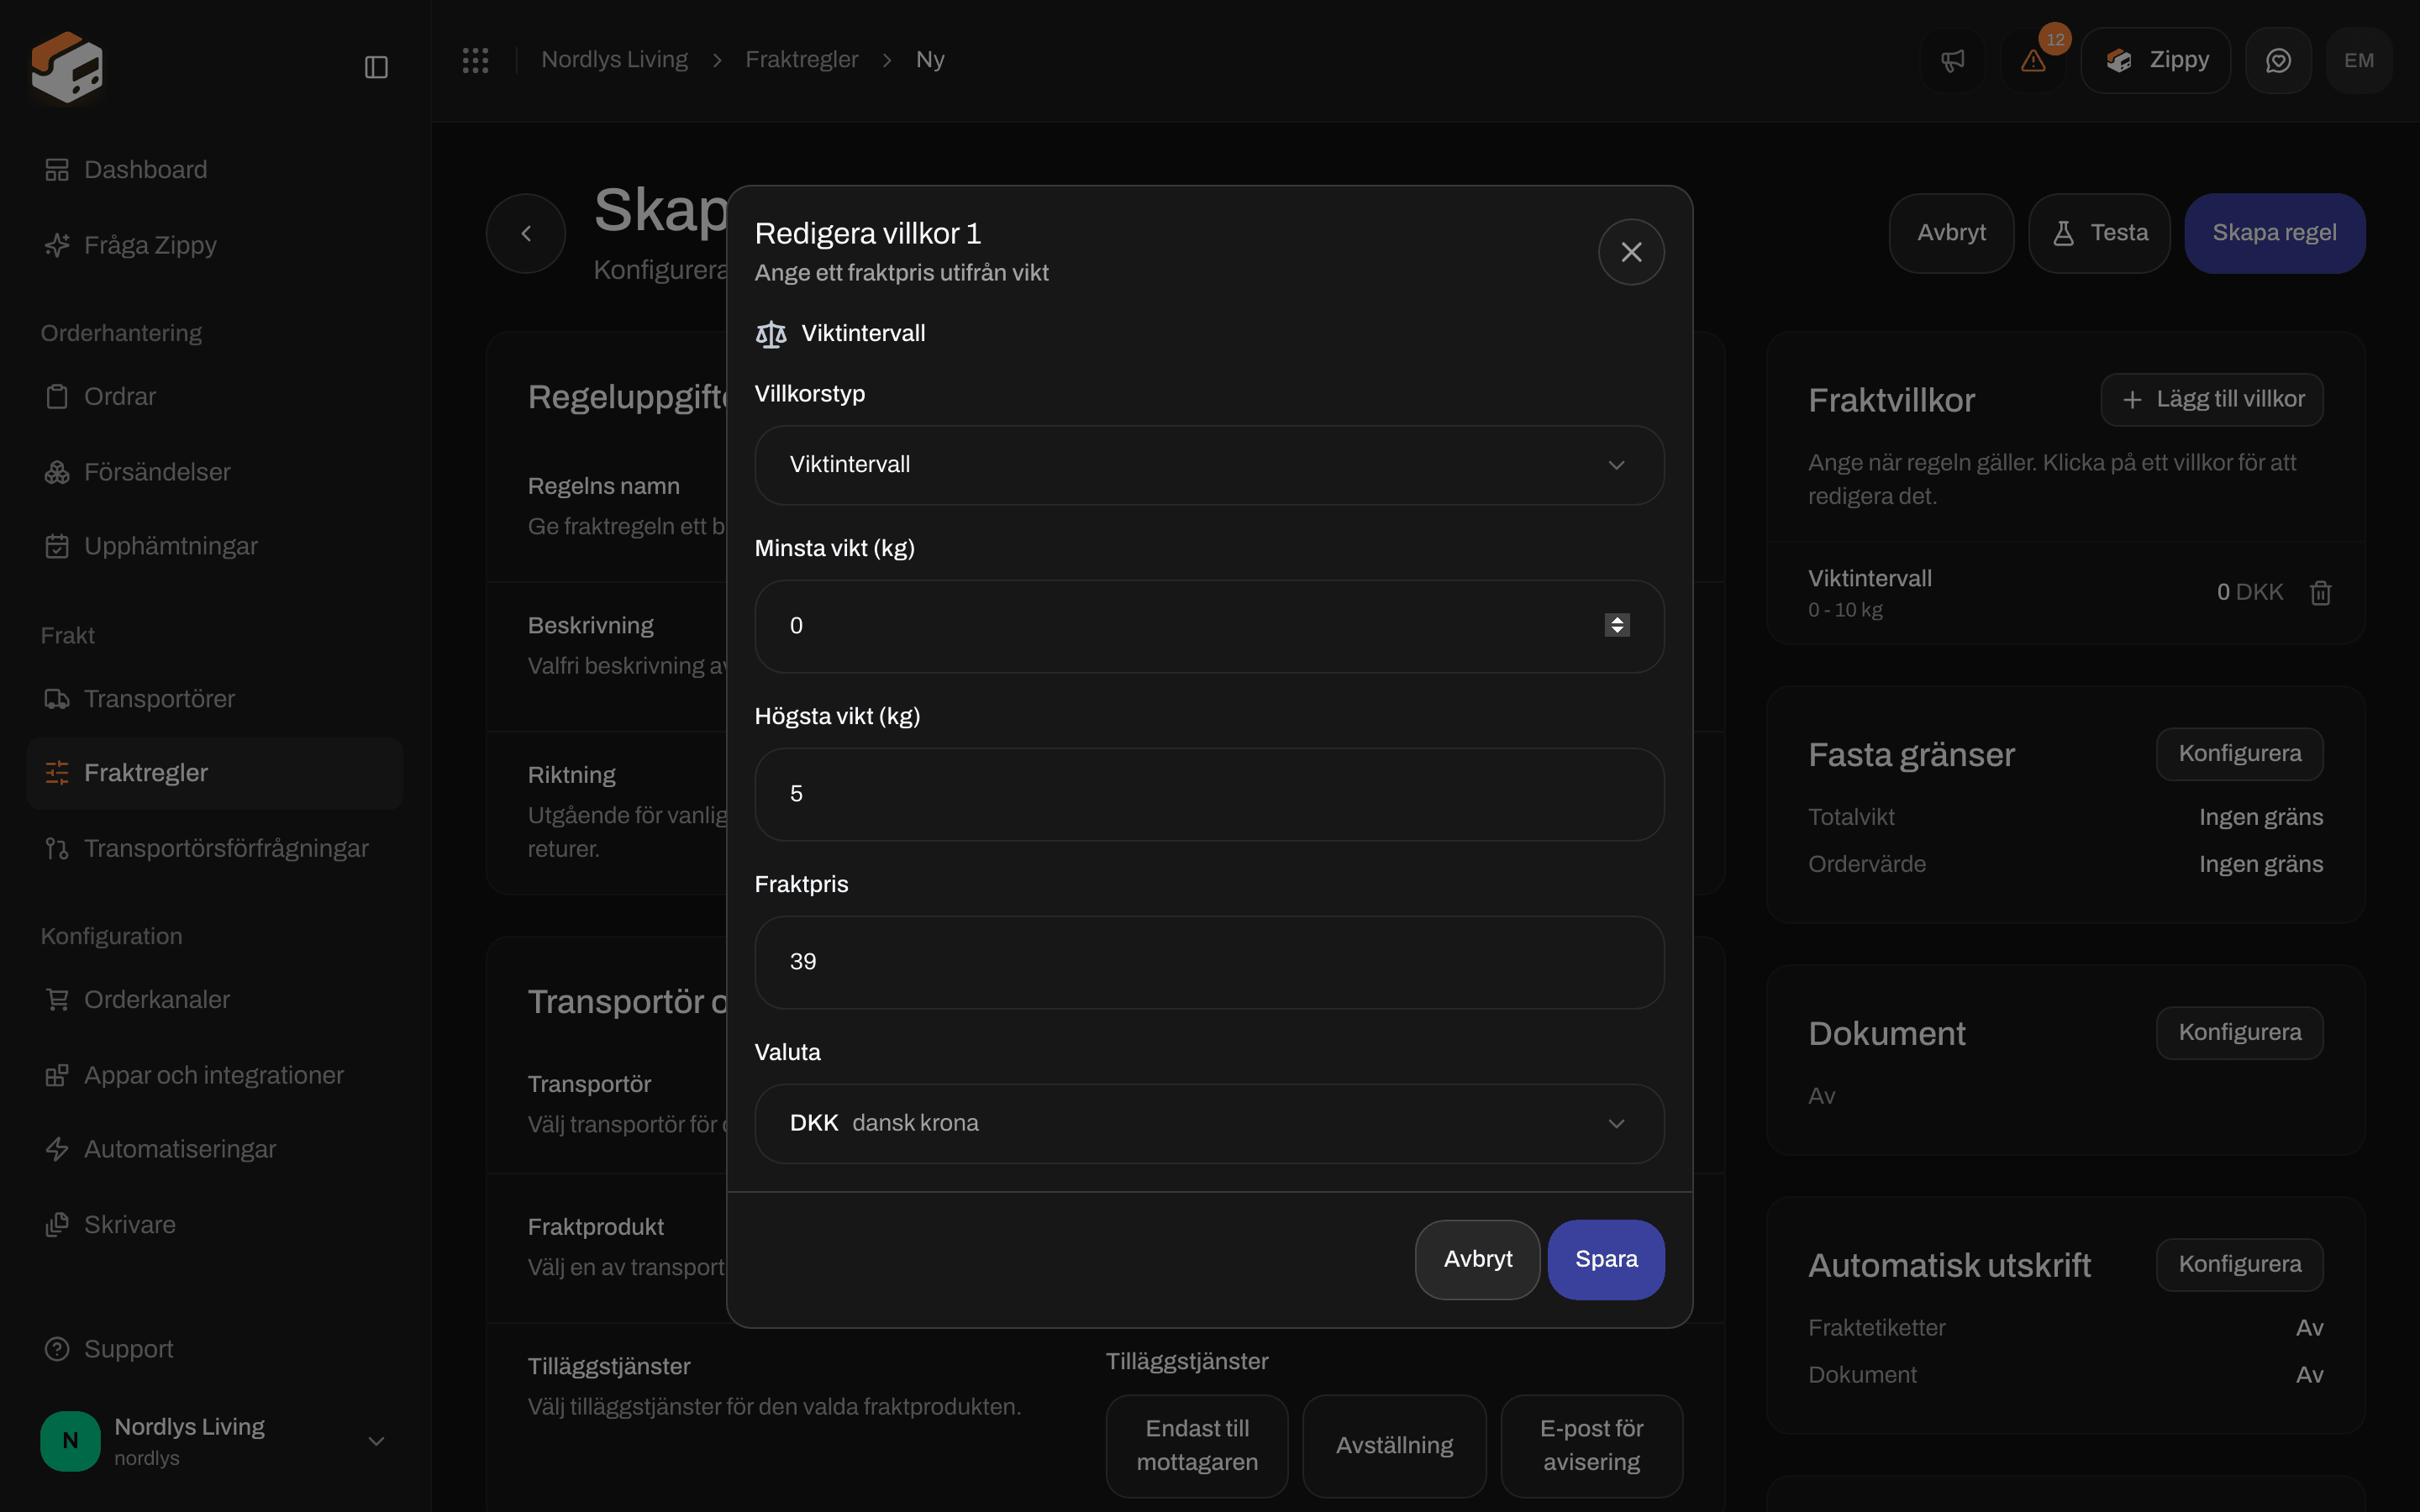Open the alerts warning icon
The image size is (2420, 1512).
tap(2033, 60)
